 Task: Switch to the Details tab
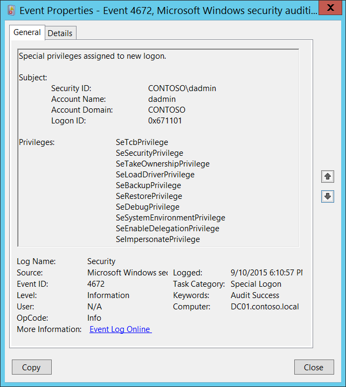60,33
